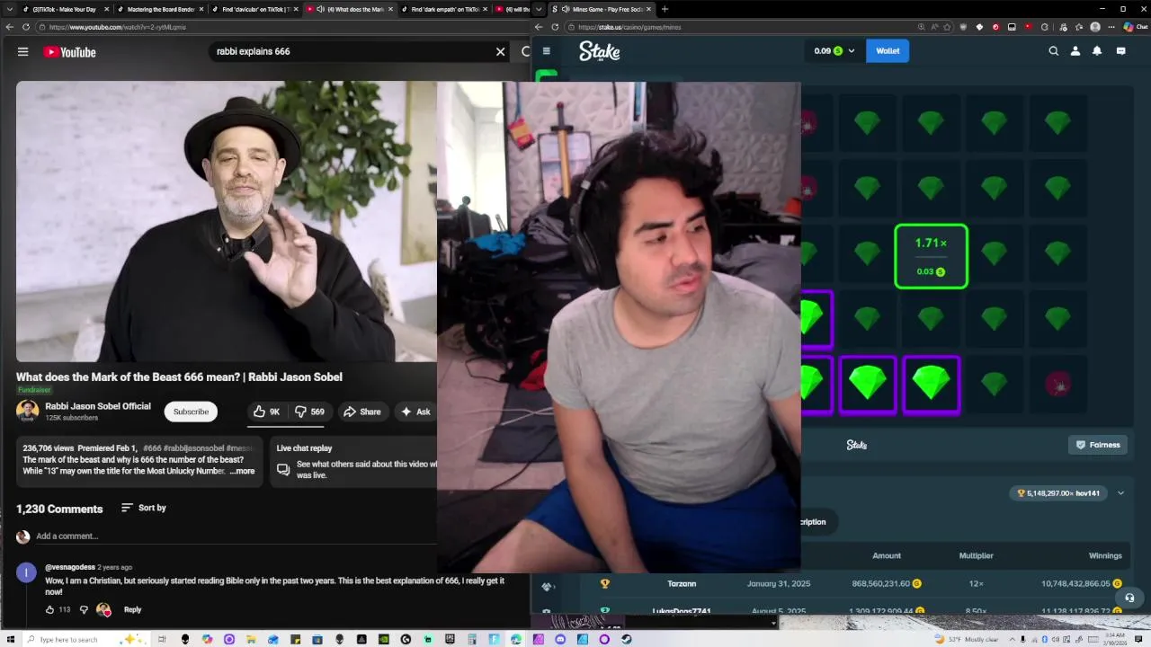Open the Fairness button below Mines game
The height and width of the screenshot is (647, 1151).
point(1098,445)
